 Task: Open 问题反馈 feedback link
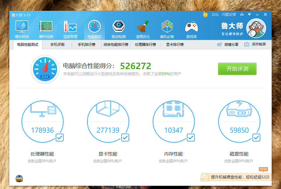click(x=229, y=15)
